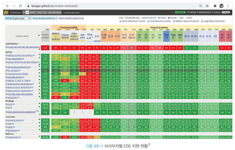Open the zloirock author link
Viewport: 235px width, 150px height.
pos(217,12)
